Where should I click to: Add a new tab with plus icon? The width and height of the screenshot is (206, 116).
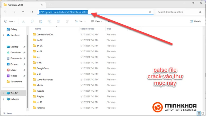click(x=50, y=5)
